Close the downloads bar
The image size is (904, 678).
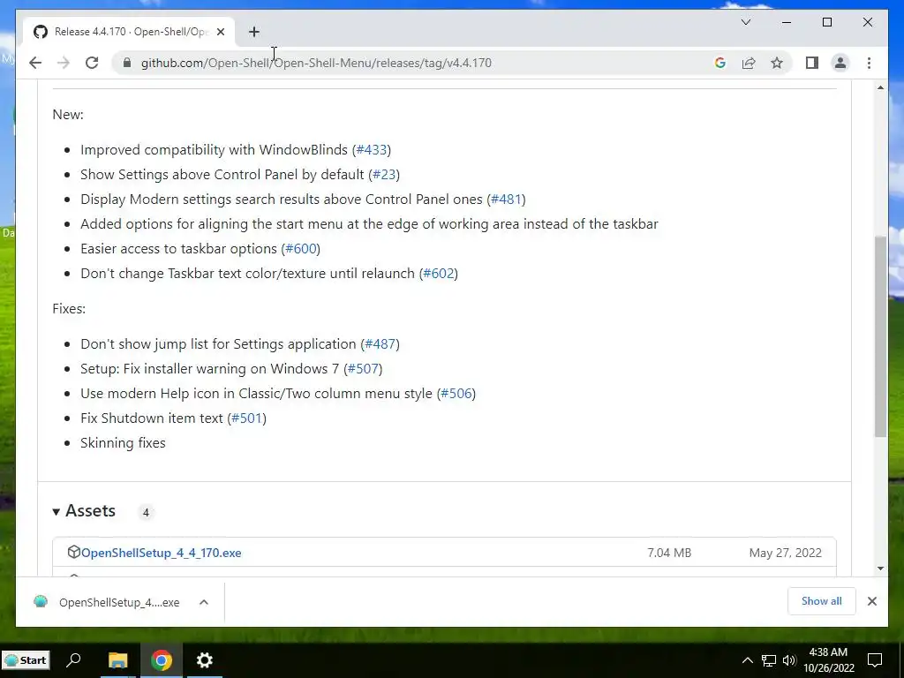(x=871, y=601)
